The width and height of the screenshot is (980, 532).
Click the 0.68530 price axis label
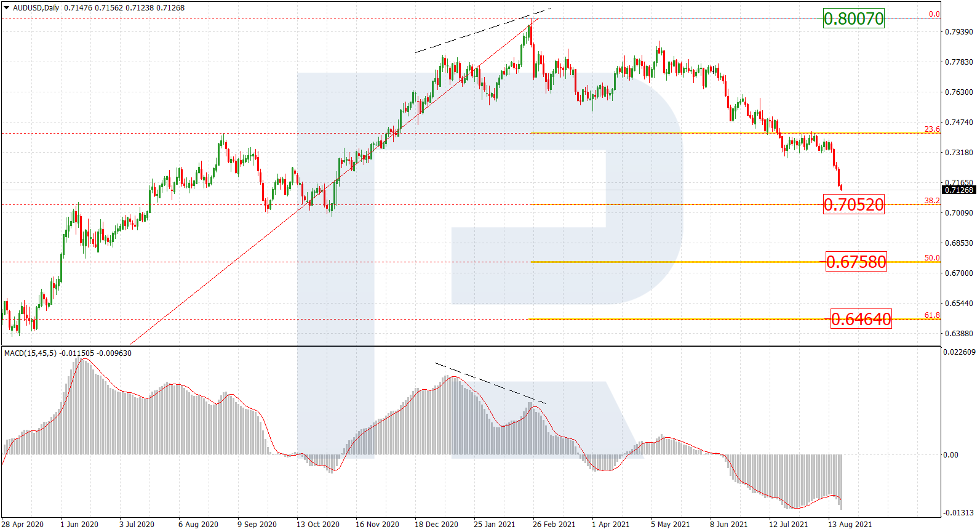pos(959,243)
